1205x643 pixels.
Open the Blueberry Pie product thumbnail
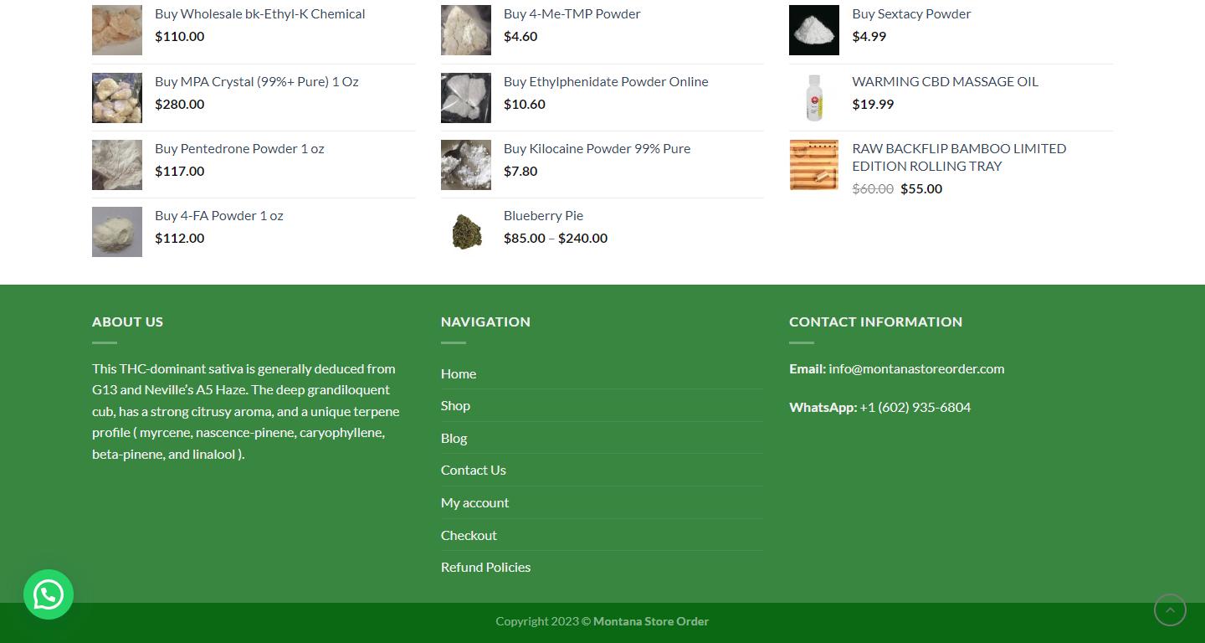point(465,232)
